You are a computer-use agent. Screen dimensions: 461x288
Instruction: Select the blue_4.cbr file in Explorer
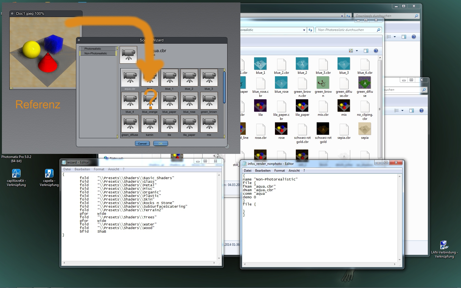click(365, 66)
